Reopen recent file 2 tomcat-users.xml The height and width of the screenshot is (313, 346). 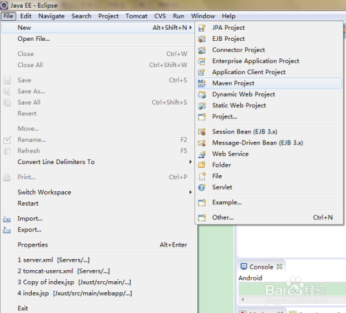pyautogui.click(x=98, y=271)
